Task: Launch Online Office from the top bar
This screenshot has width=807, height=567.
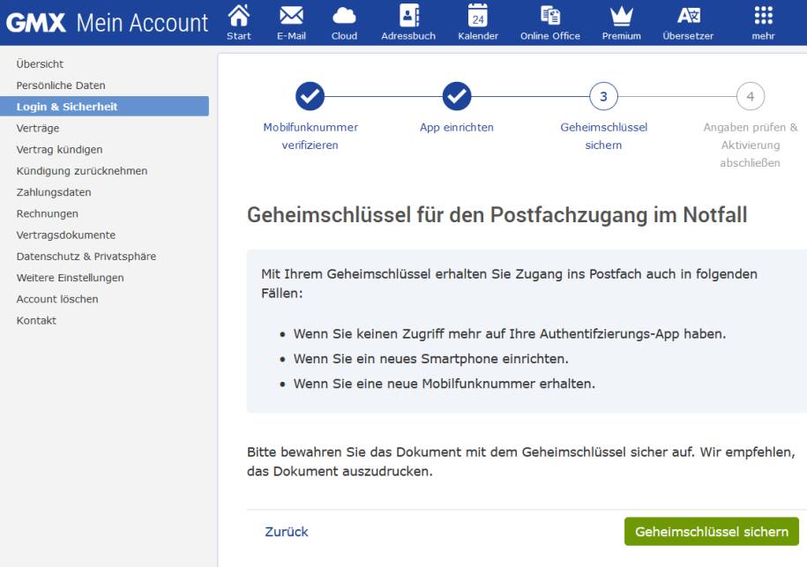Action: 549,22
